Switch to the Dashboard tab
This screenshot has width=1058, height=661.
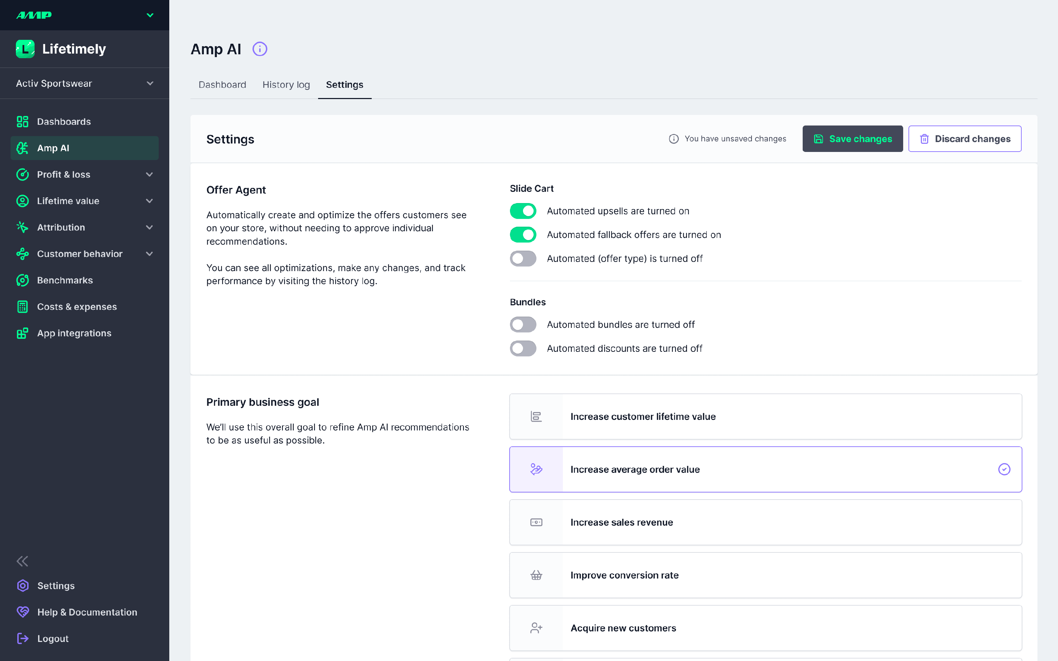pos(222,85)
